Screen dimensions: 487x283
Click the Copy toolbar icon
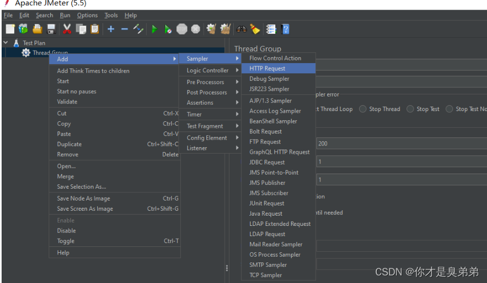click(81, 29)
